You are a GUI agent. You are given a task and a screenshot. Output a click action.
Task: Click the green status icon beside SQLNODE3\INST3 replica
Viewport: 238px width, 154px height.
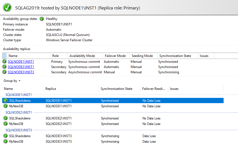pyautogui.click(x=4, y=72)
